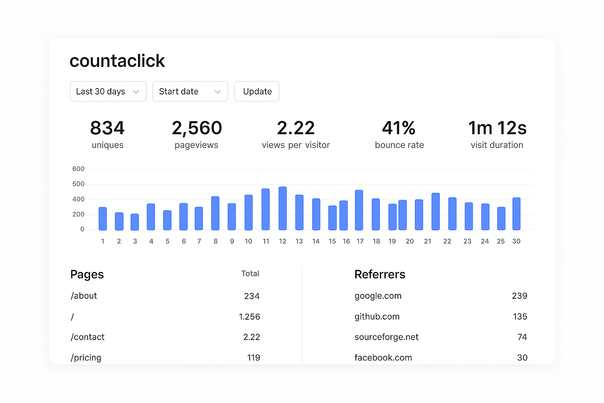Click the countaclick title

[x=117, y=61]
